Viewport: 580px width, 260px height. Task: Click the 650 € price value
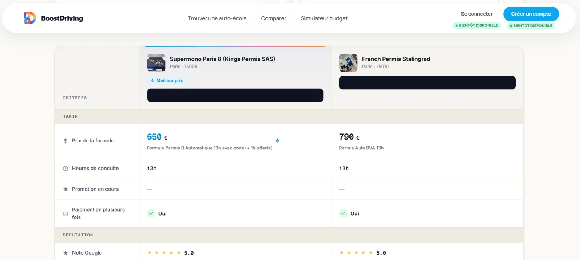[x=157, y=137]
